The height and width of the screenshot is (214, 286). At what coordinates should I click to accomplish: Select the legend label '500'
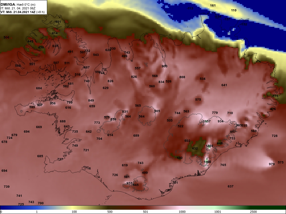(x=110, y=212)
